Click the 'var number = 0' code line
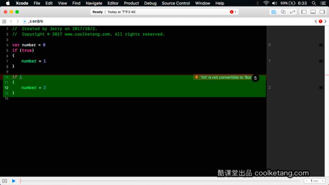Screen dimensions: 329x185 point(29,45)
